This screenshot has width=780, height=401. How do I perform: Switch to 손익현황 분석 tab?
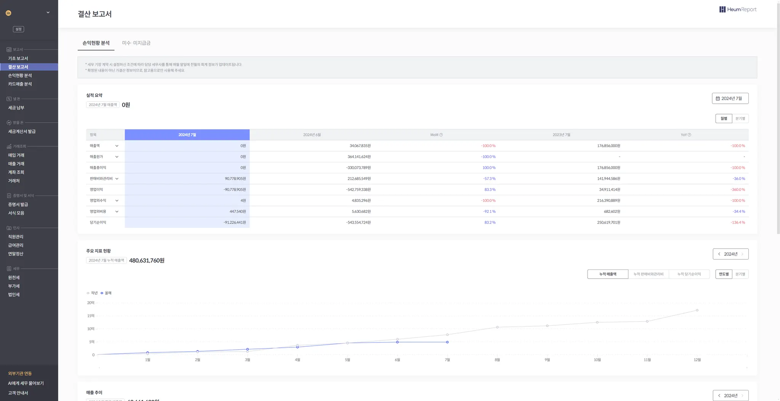coord(96,43)
